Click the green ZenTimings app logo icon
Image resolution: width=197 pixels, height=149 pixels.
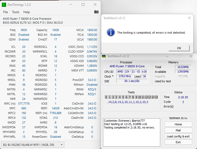(4, 5)
